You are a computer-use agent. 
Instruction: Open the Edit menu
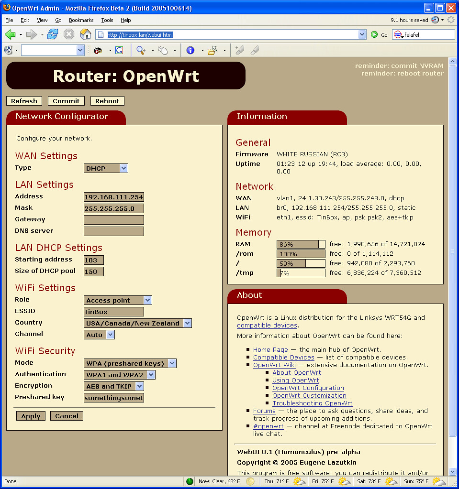(25, 20)
